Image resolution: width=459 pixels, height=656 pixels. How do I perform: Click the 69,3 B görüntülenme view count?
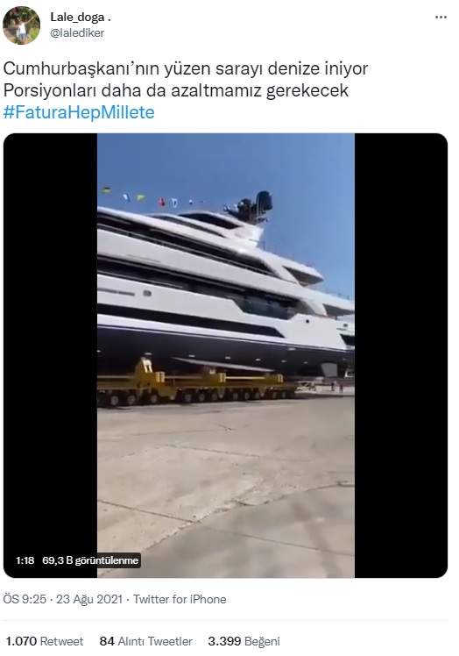(90, 560)
